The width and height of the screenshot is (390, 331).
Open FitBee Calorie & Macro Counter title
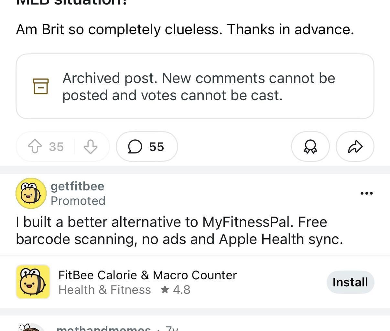[147, 275]
